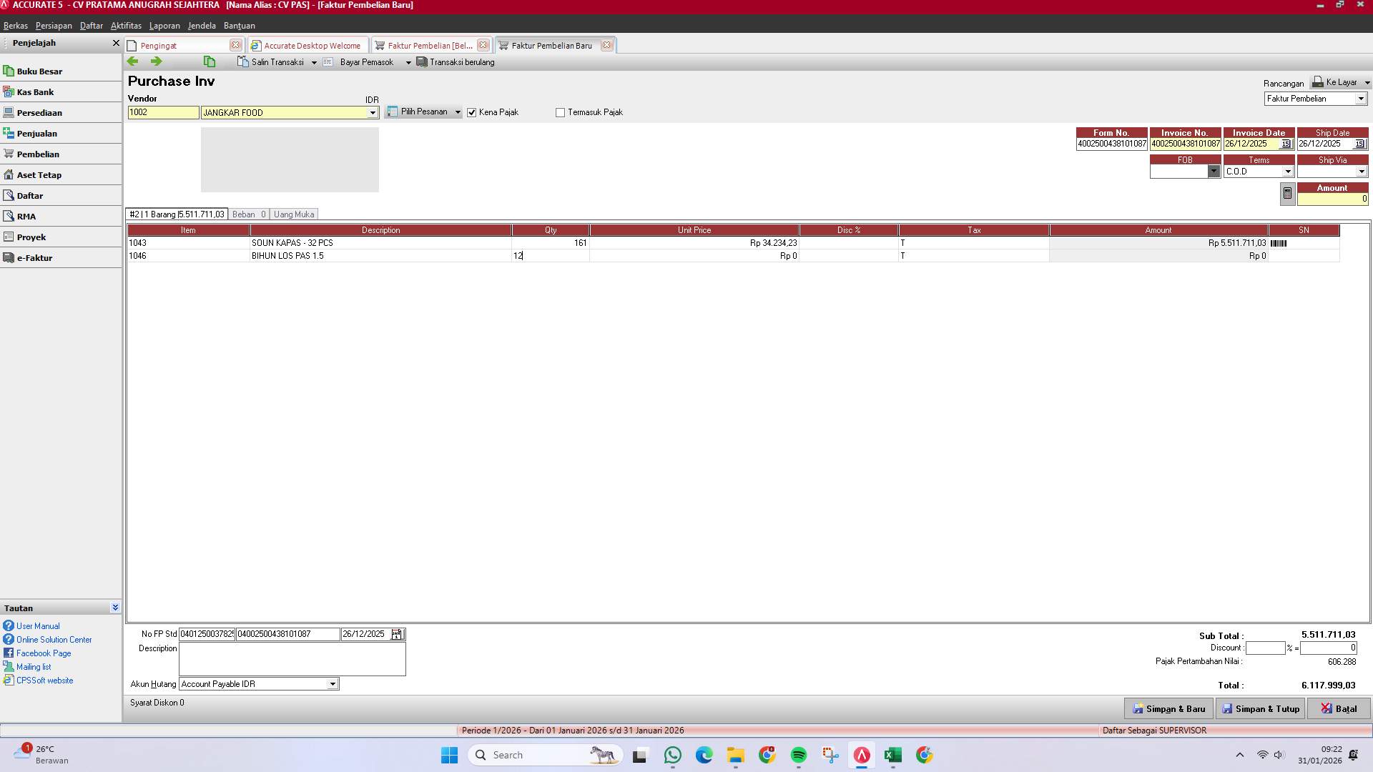The width and height of the screenshot is (1373, 772).
Task: Open the Penjualan module
Action: tap(38, 133)
